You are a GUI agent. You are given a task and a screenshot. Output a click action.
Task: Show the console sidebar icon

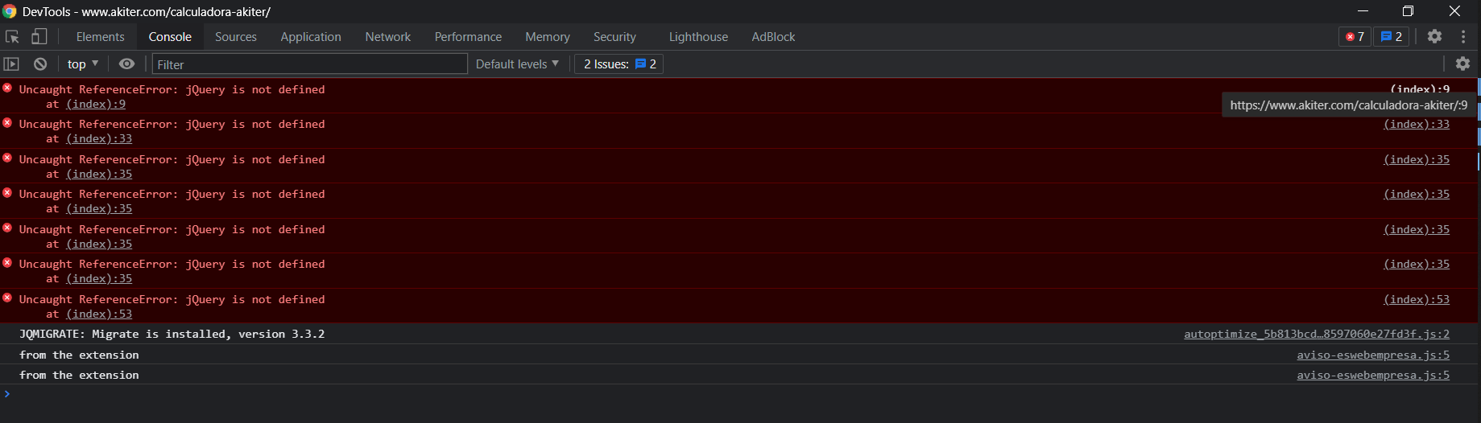point(11,64)
